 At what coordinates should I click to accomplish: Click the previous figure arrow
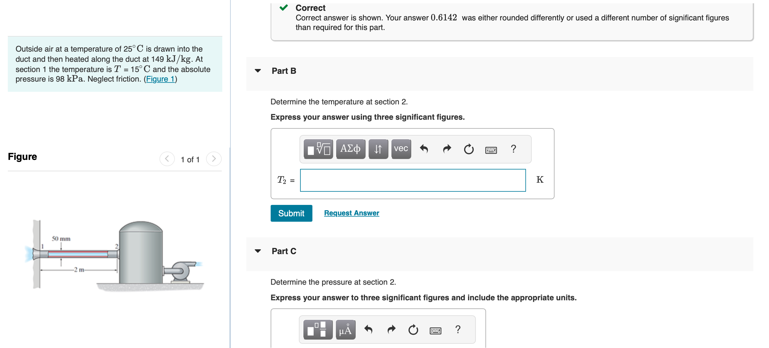pos(167,159)
